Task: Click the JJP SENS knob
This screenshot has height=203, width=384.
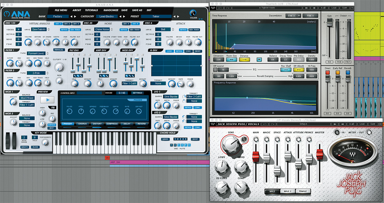Action: click(x=231, y=144)
